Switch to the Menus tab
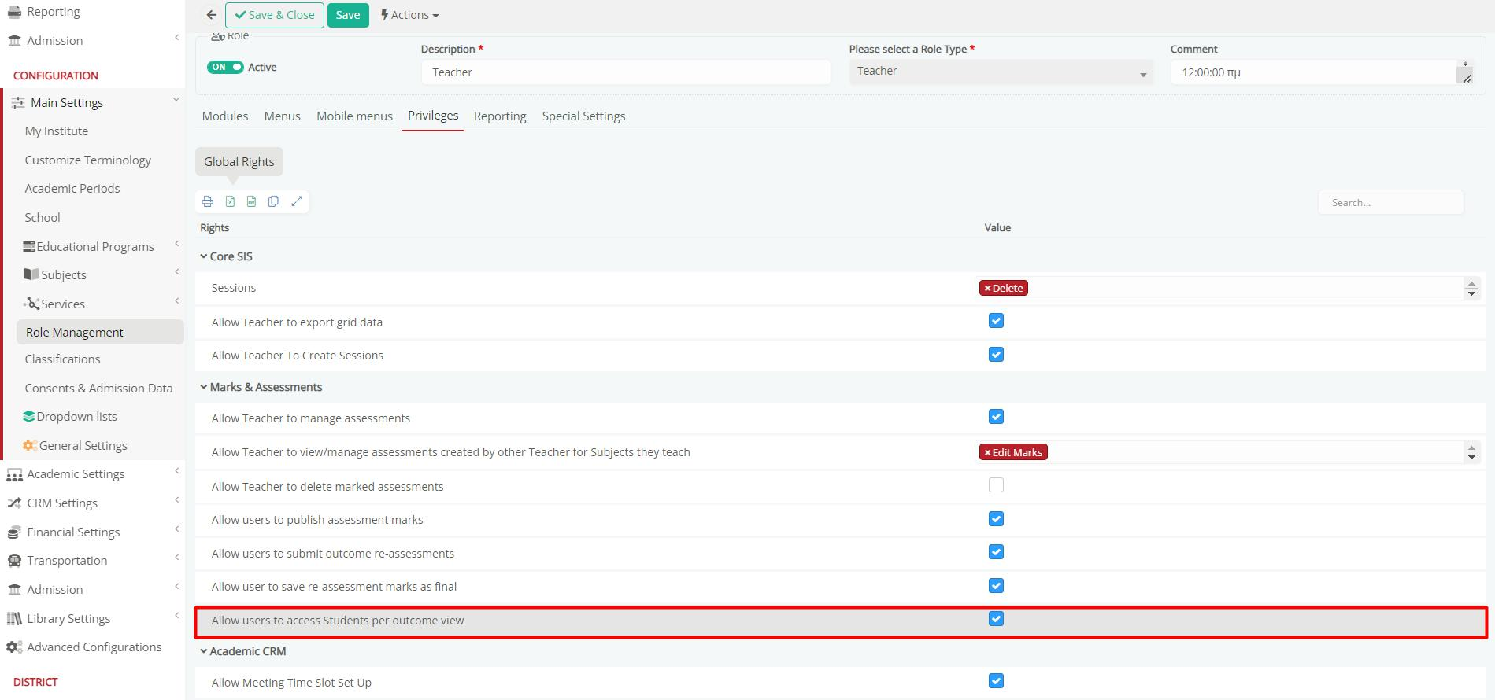Viewport: 1495px width, 700px height. click(x=283, y=116)
